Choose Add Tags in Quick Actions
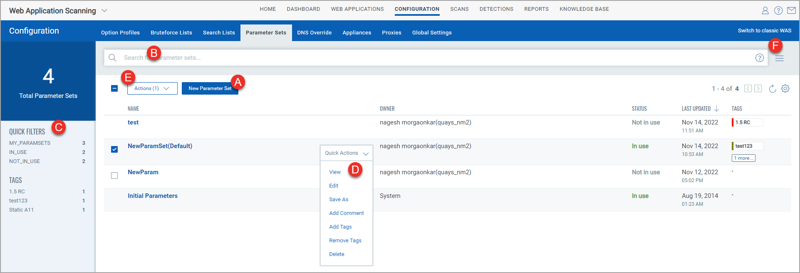The width and height of the screenshot is (800, 273). point(340,227)
